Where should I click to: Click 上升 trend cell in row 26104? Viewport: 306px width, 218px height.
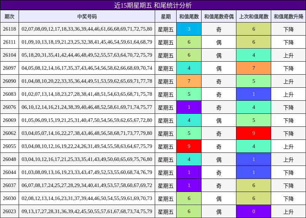[x=288, y=55]
